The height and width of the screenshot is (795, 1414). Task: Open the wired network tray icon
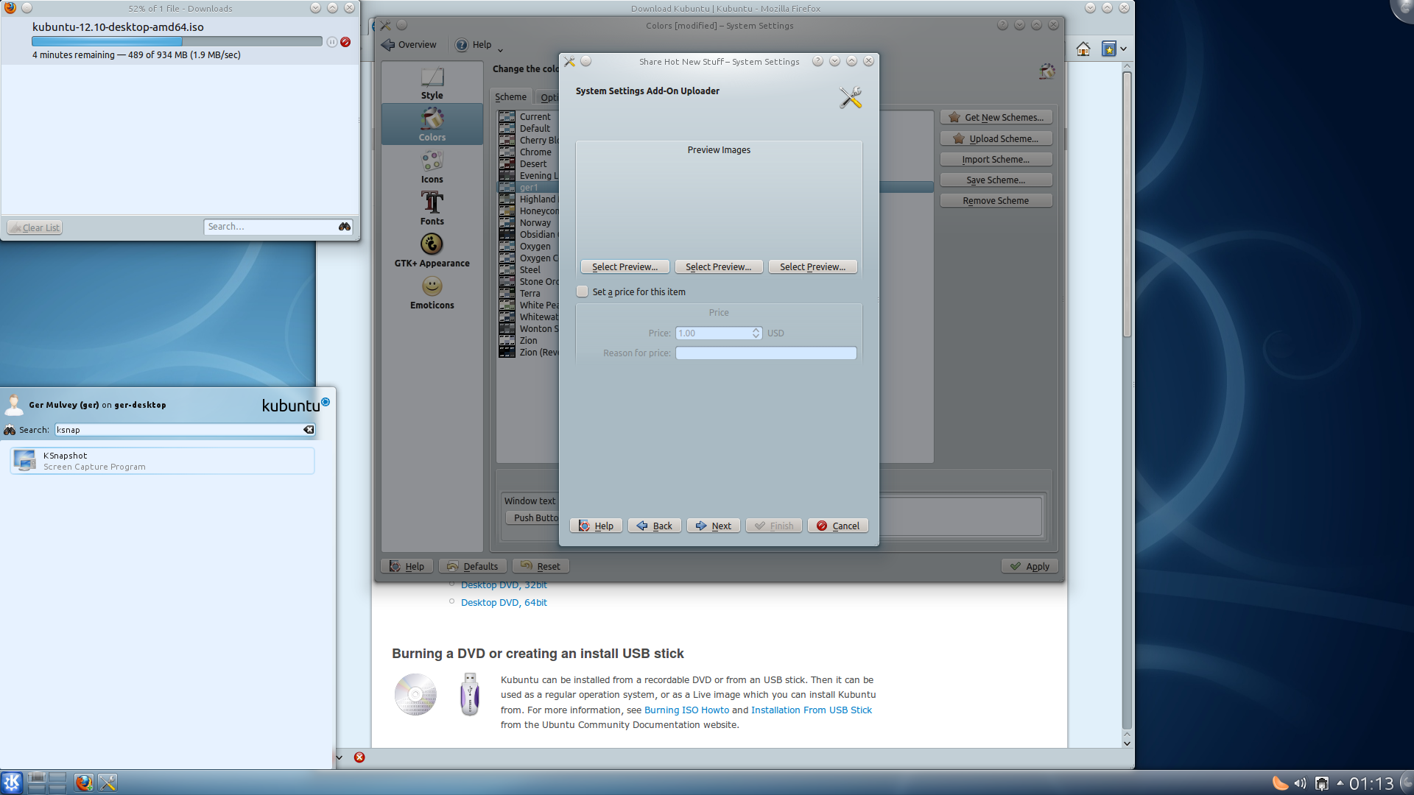[x=1322, y=783]
